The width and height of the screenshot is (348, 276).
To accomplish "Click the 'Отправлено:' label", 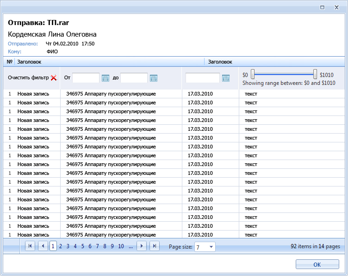I will pyautogui.click(x=23, y=44).
